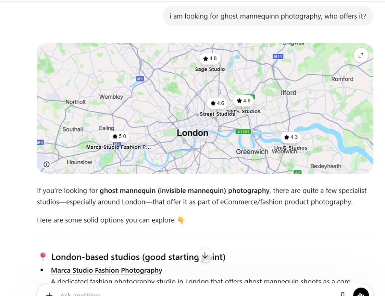Open the Marca Studio Fashion Photography link
This screenshot has width=385, height=296.
(x=106, y=270)
